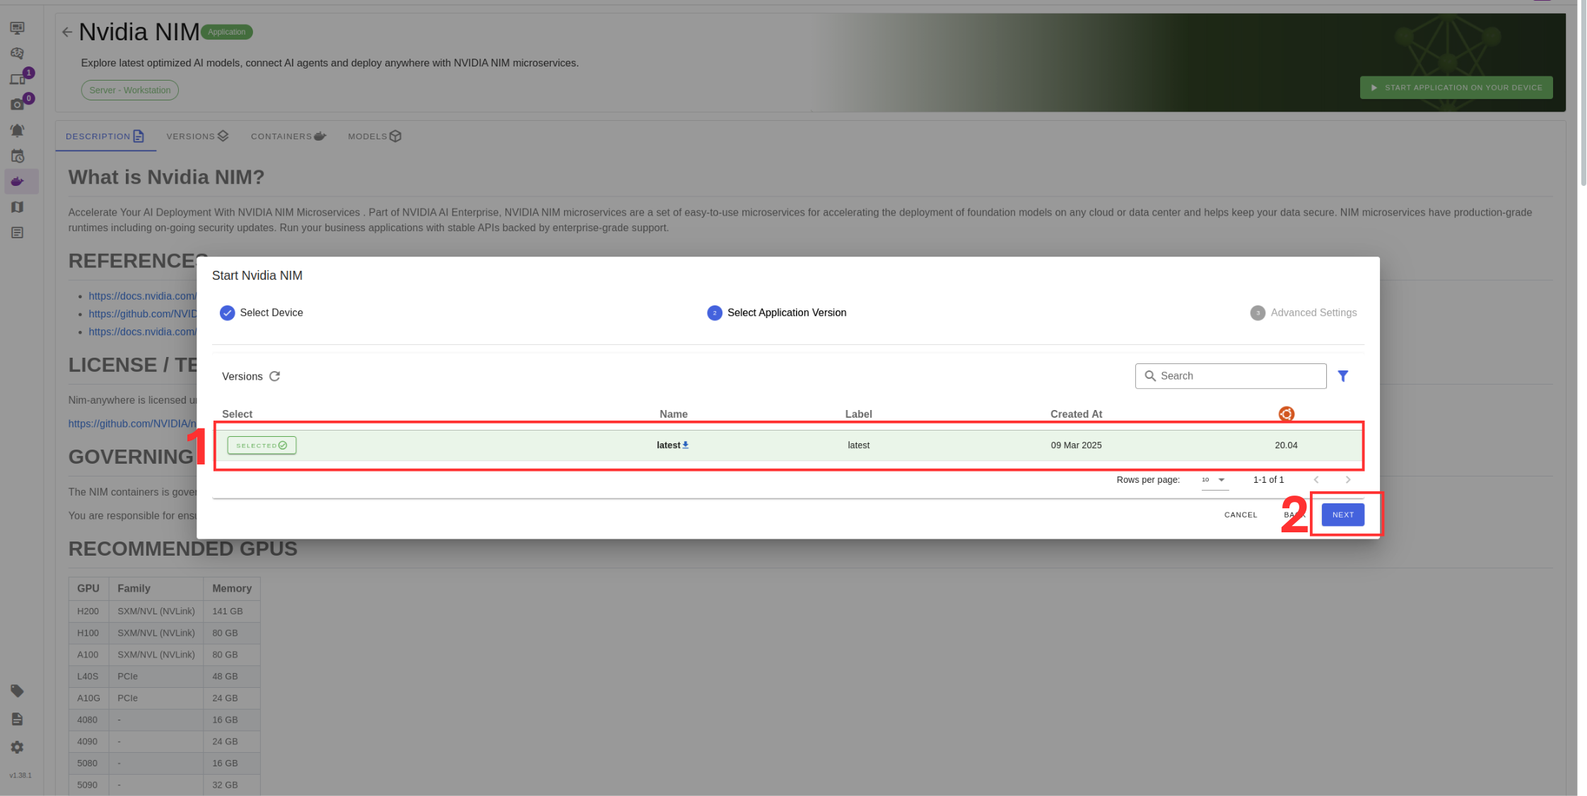Click the 20.04 cell in versions row
Image resolution: width=1587 pixels, height=796 pixels.
(1286, 445)
